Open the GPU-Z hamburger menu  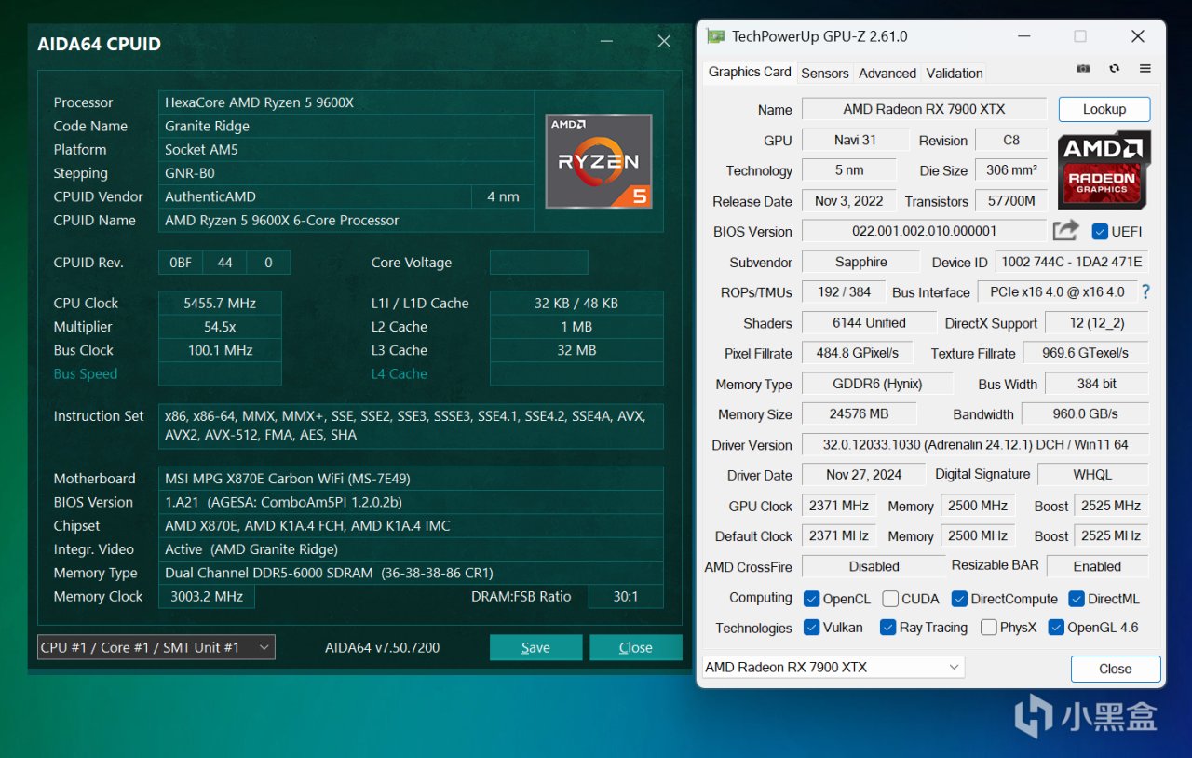point(1145,69)
